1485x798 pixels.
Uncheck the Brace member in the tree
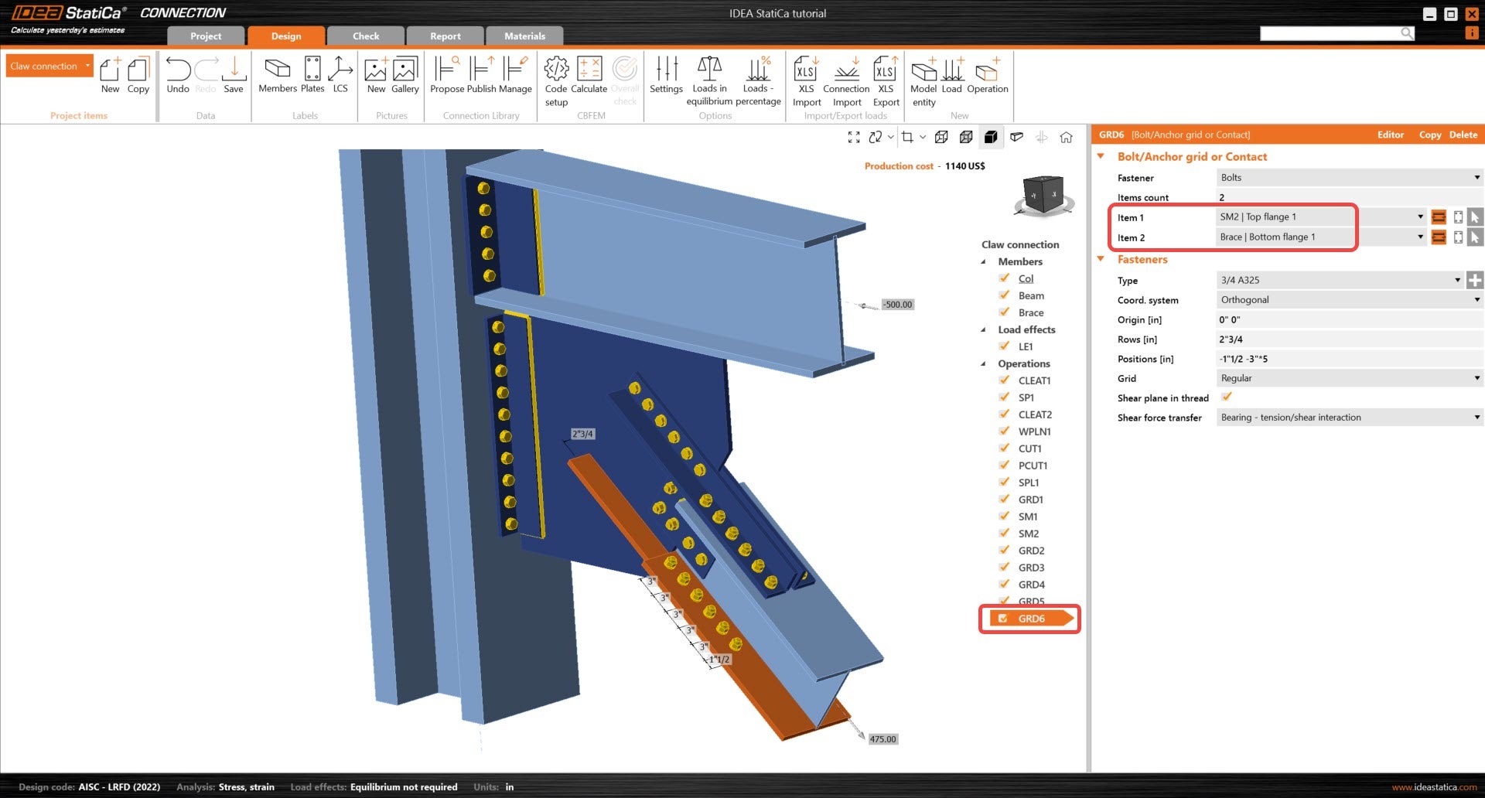(1003, 312)
